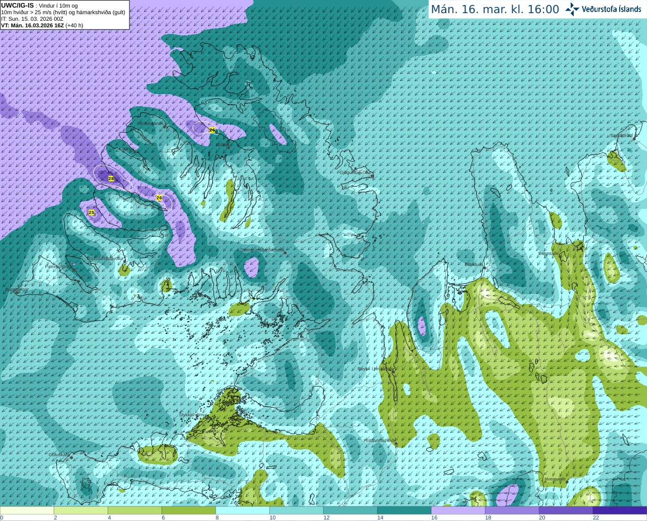The width and height of the screenshot is (647, 521).
Task: Click the Veðurstofa Íslands logo icon
Action: click(x=572, y=9)
